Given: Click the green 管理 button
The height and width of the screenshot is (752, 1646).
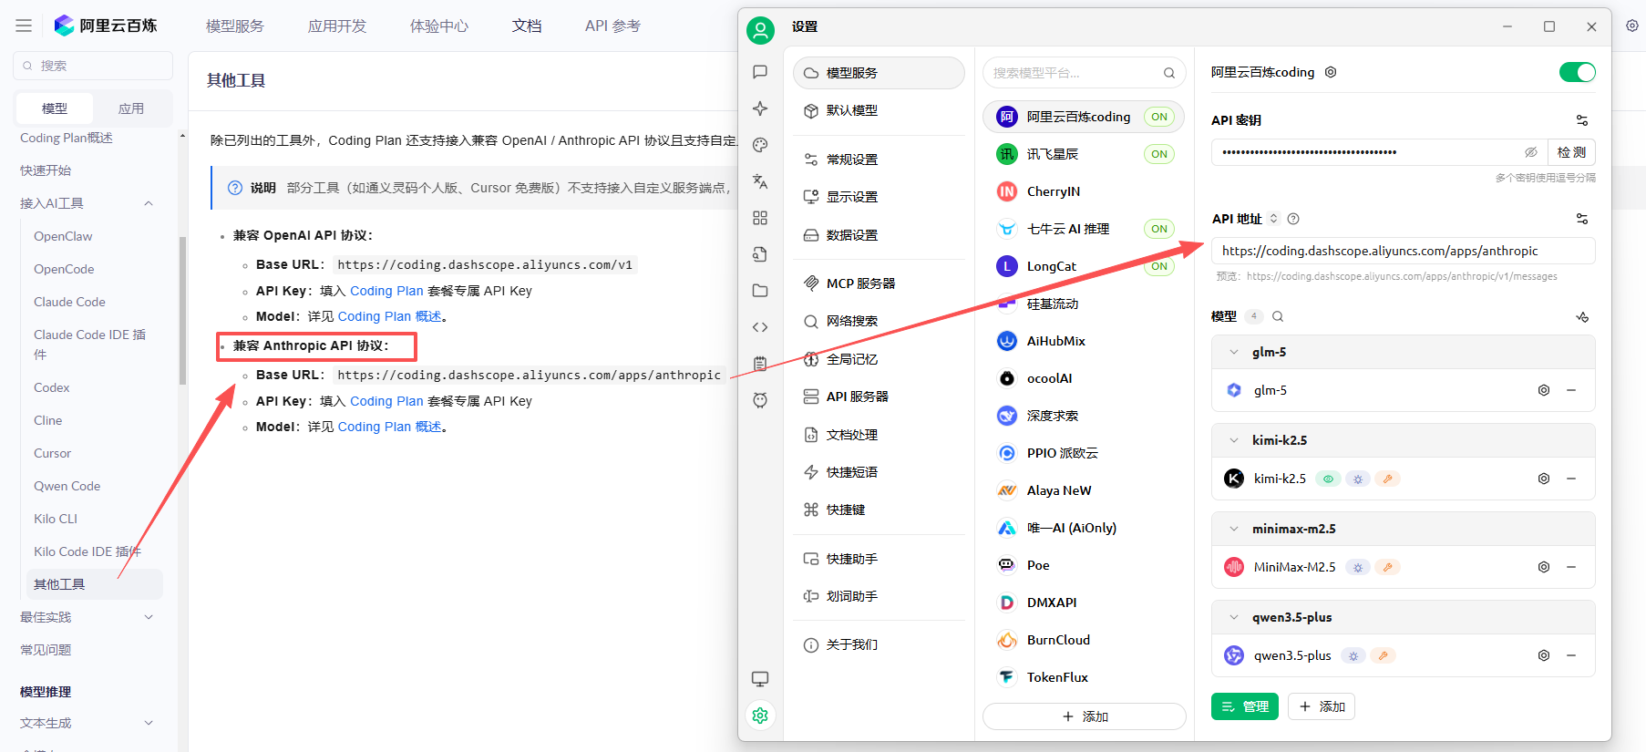Looking at the screenshot, I should pyautogui.click(x=1245, y=706).
